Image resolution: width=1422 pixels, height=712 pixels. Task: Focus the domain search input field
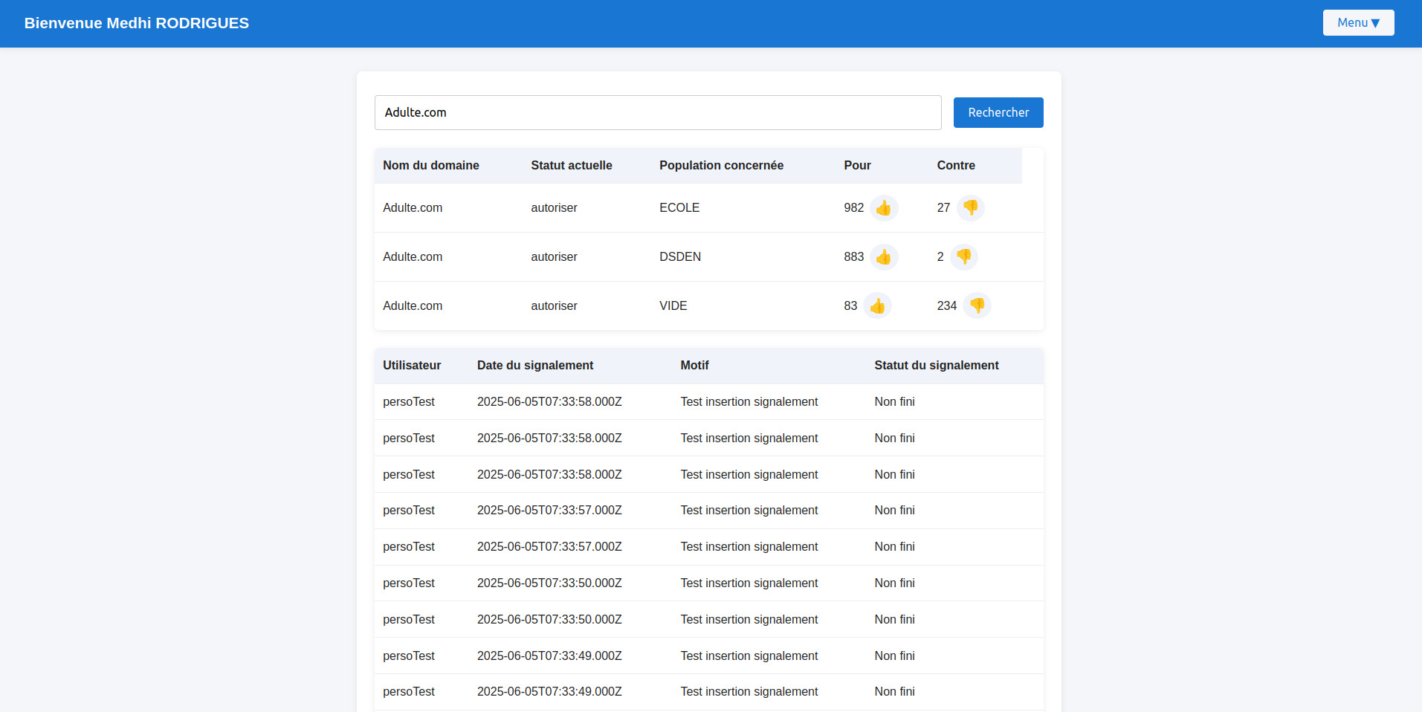[657, 113]
